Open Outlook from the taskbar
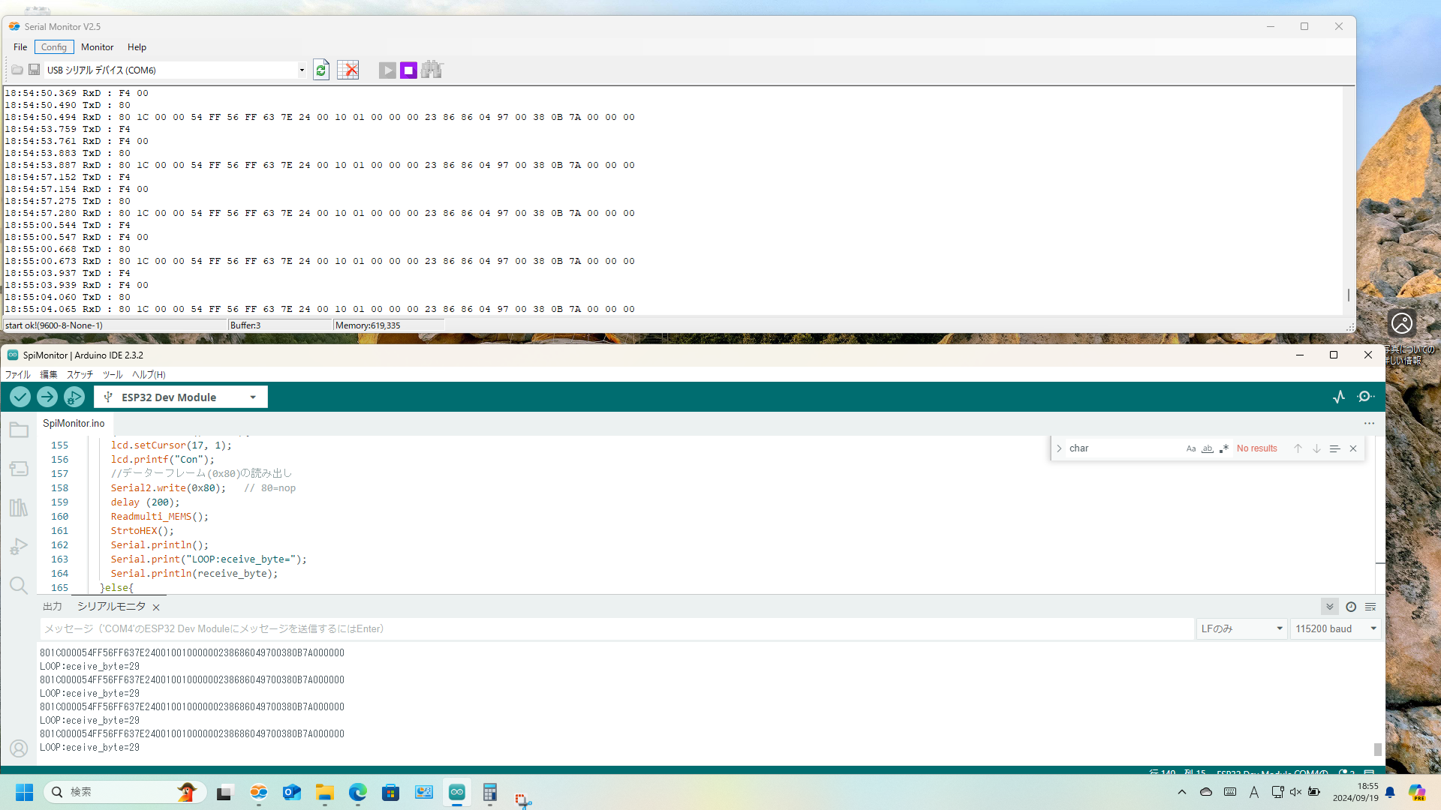 (292, 792)
